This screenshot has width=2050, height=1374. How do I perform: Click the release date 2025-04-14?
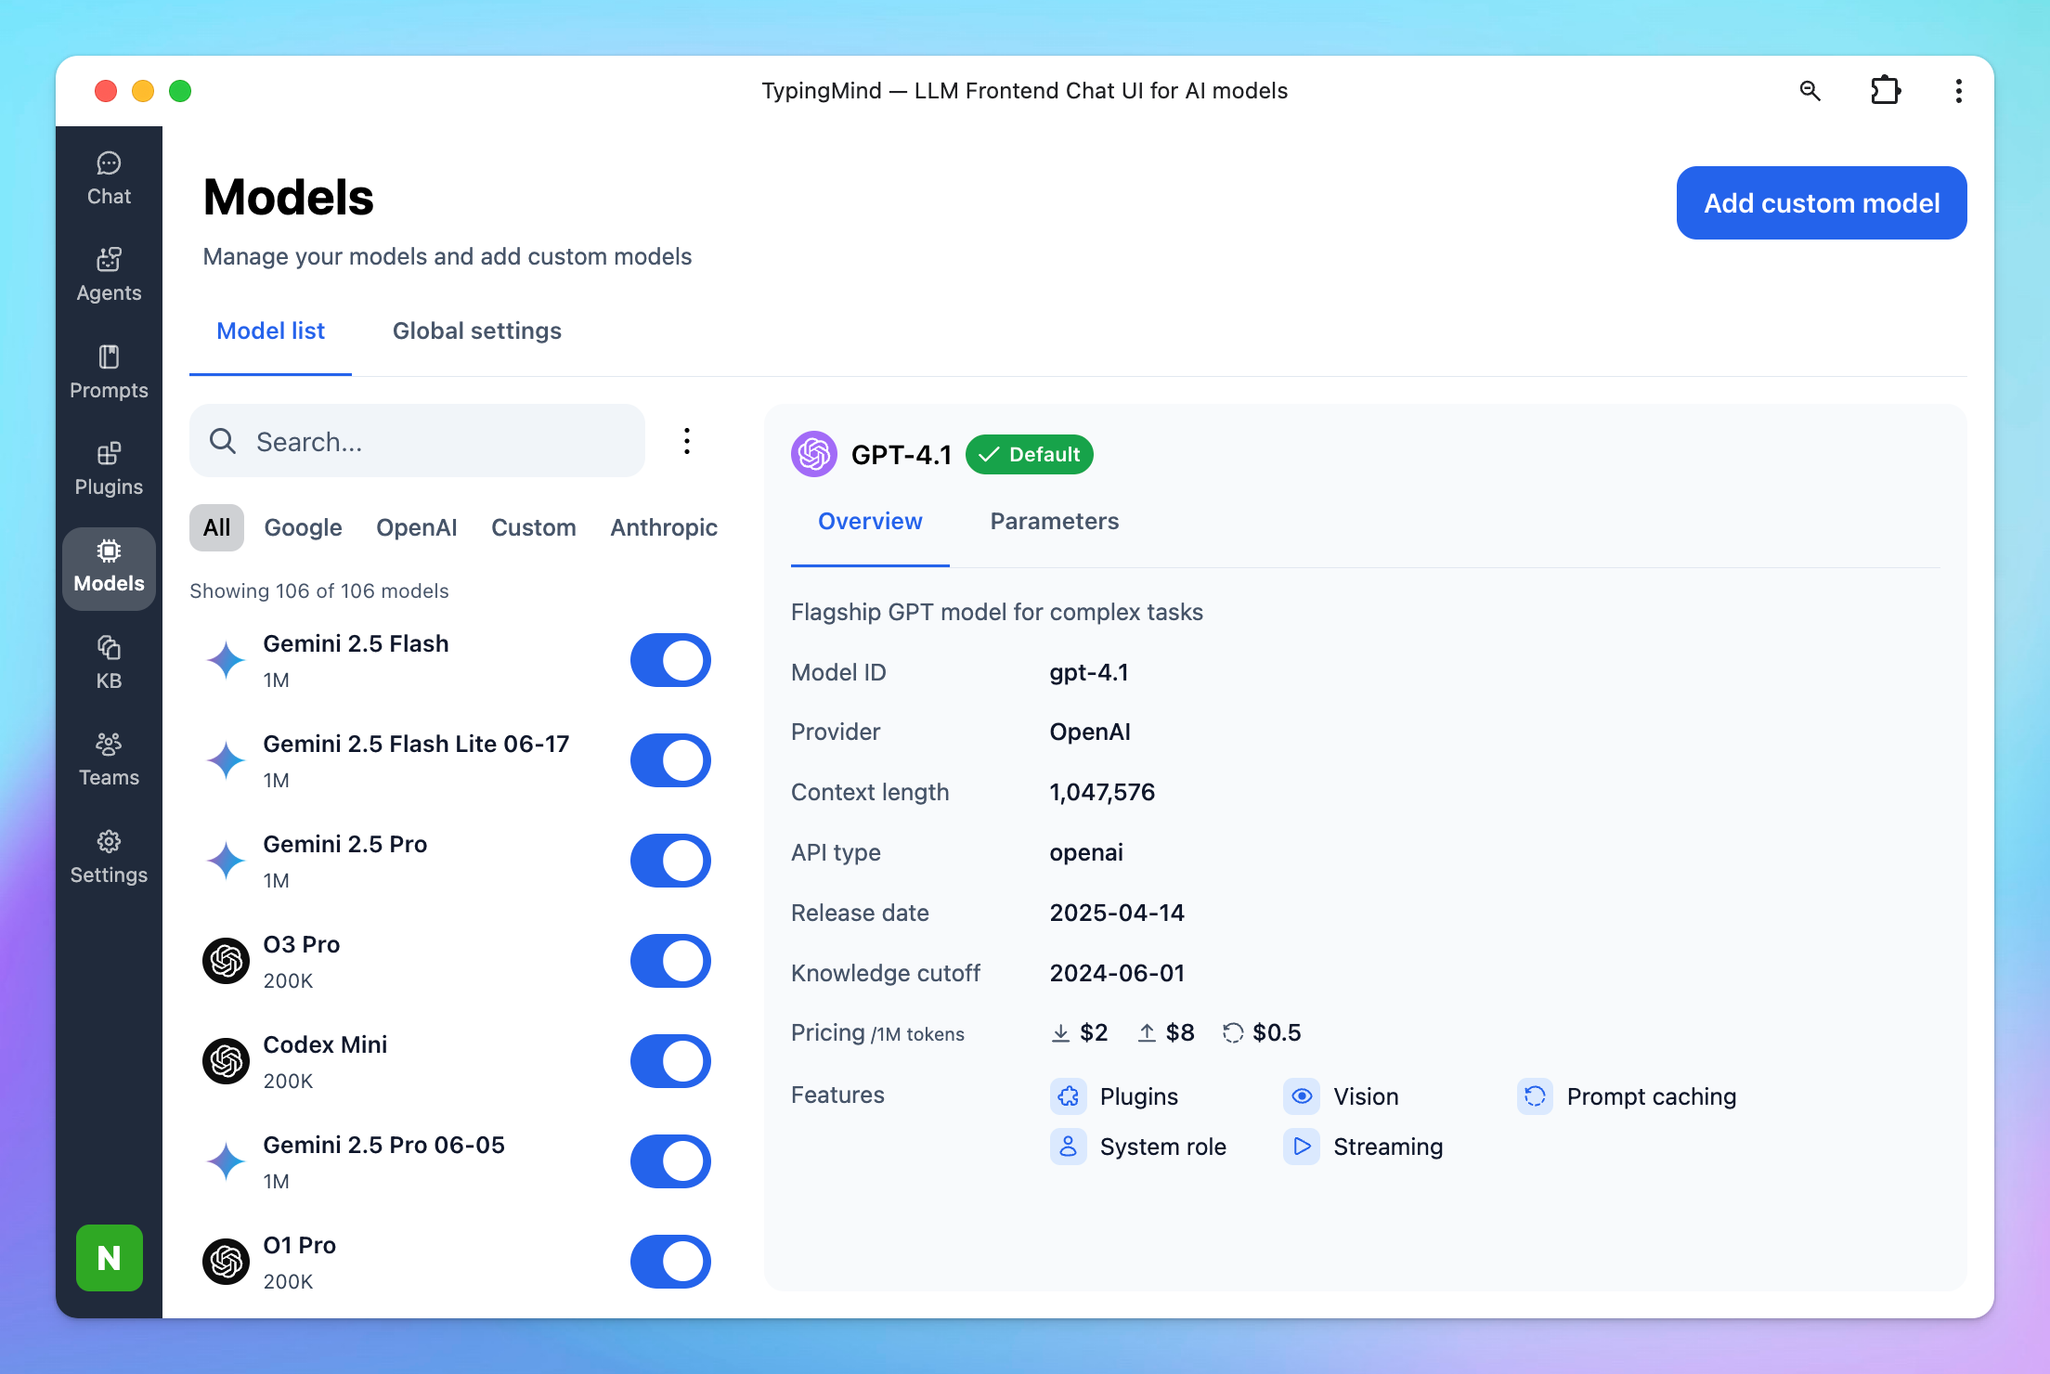pos(1117,914)
